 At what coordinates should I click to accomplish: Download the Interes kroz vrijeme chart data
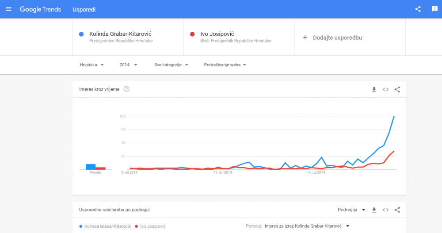pos(374,90)
